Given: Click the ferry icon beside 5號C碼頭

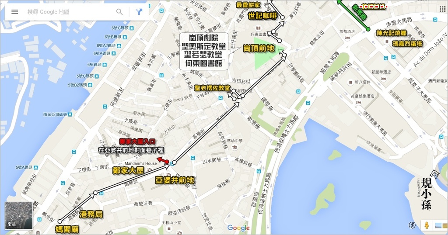Looking at the screenshot, I should [97, 76].
